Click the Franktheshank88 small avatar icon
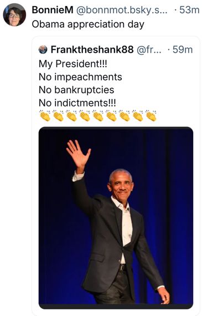This screenshot has height=316, width=202. click(43, 49)
